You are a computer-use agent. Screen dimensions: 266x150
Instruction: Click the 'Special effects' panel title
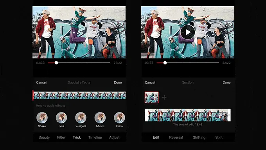(79, 82)
